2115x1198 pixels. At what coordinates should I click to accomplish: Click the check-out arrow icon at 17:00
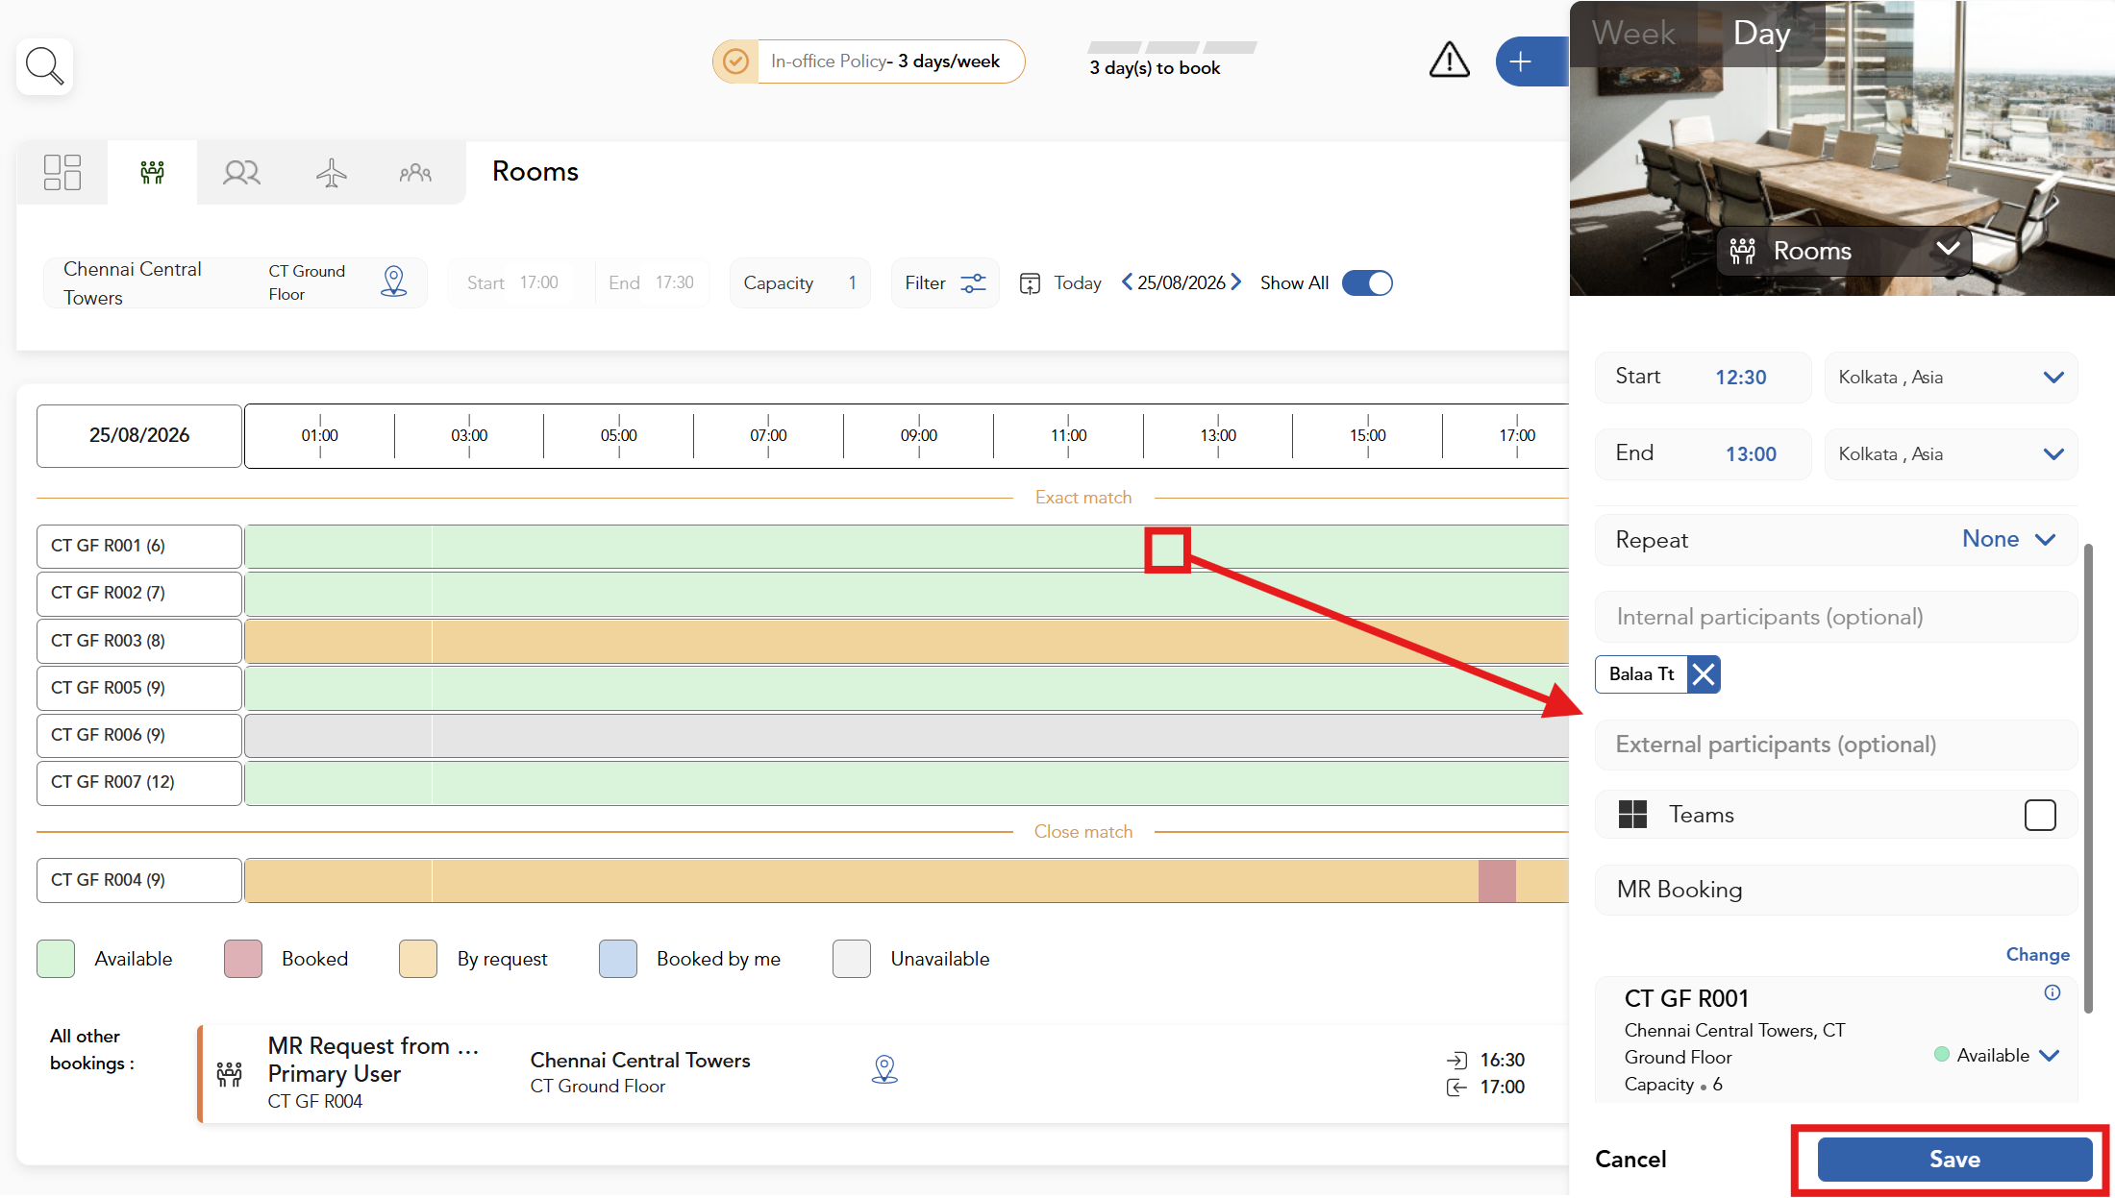[1456, 1088]
